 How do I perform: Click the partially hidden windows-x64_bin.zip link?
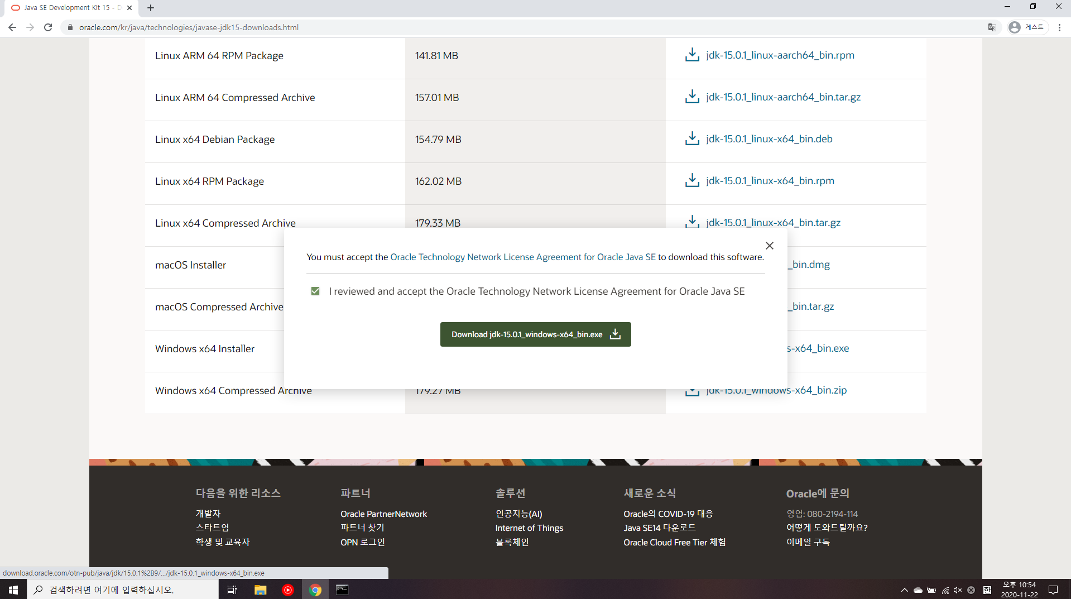[776, 391]
